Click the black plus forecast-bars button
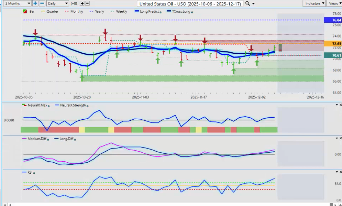Screen dimensions: 342x206 click(82, 3)
